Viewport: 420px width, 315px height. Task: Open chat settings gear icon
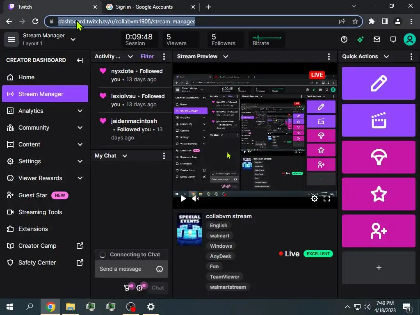(x=139, y=288)
